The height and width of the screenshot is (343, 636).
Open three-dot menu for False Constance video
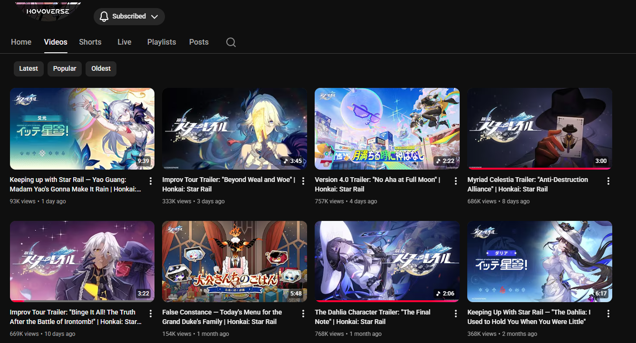(x=303, y=314)
